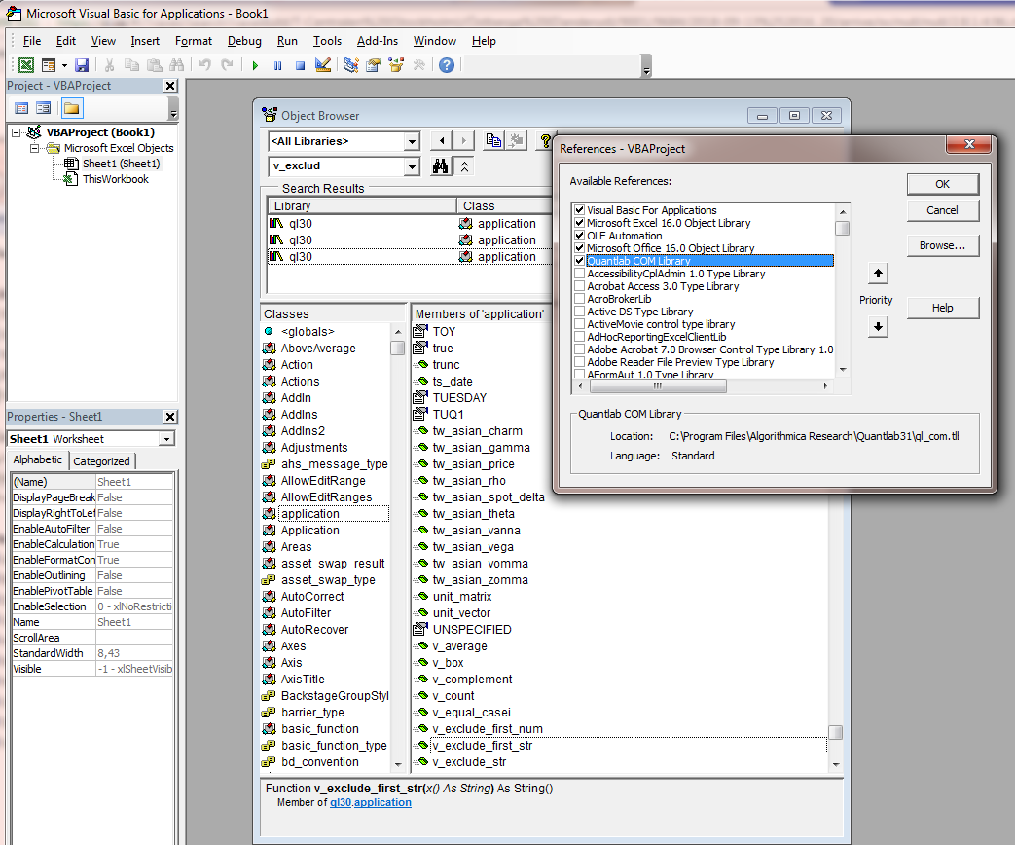Click the Save floppy-disk icon
Screen dimensions: 1015x845
[82, 65]
